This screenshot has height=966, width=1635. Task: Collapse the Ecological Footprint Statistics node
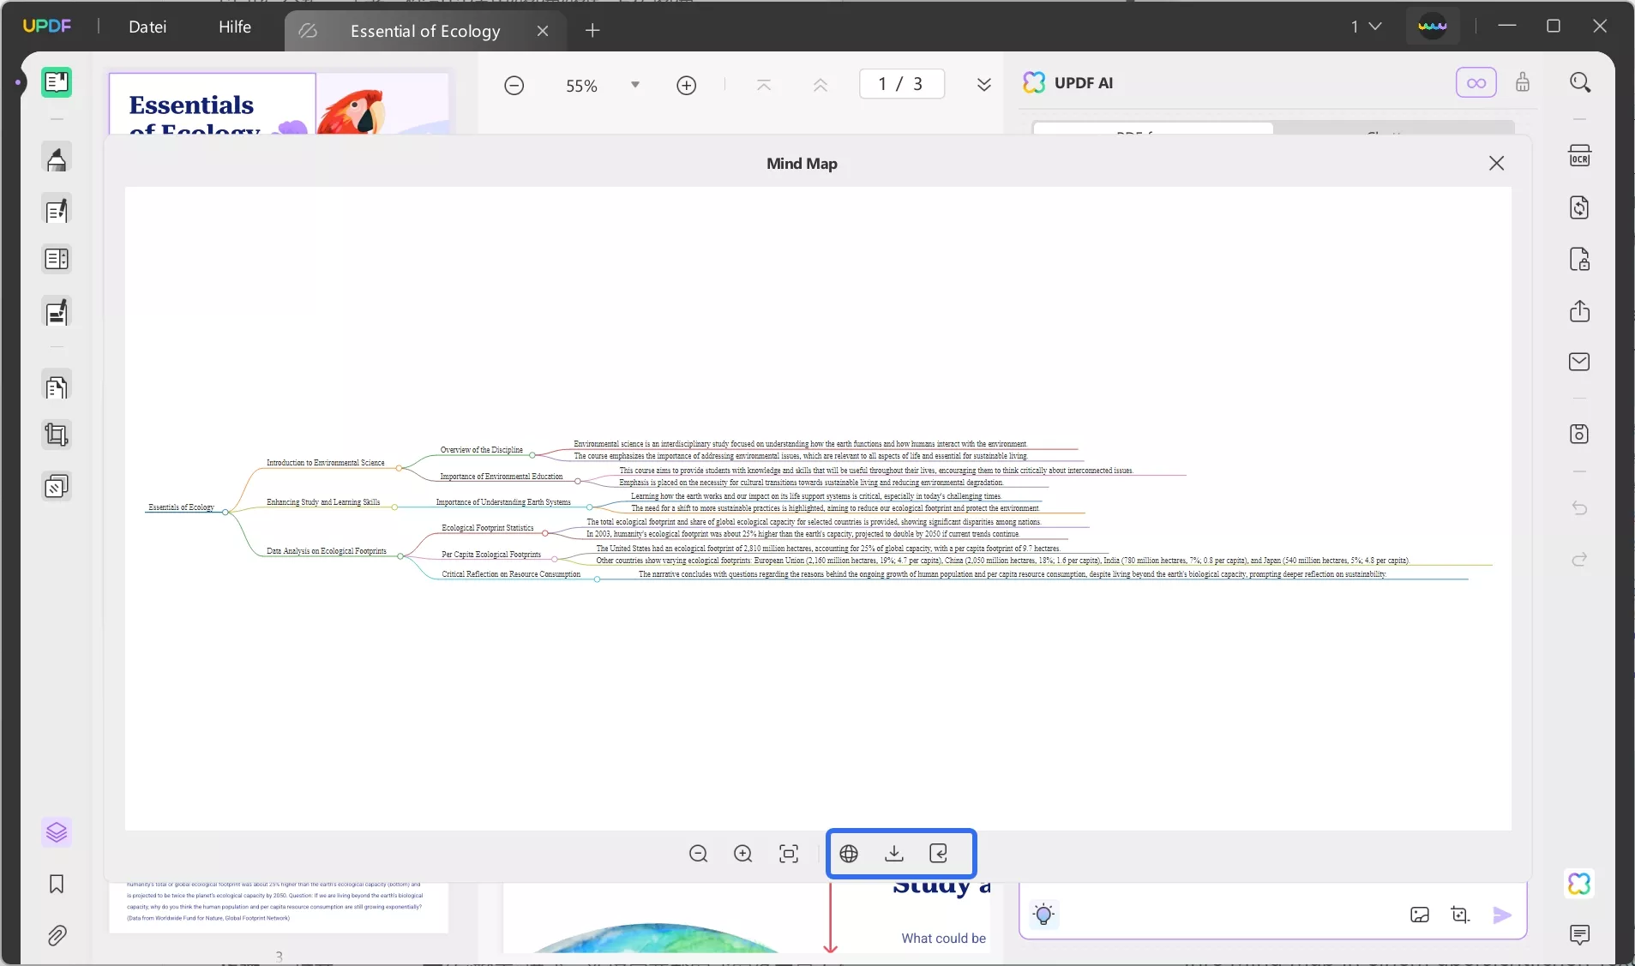click(x=545, y=533)
